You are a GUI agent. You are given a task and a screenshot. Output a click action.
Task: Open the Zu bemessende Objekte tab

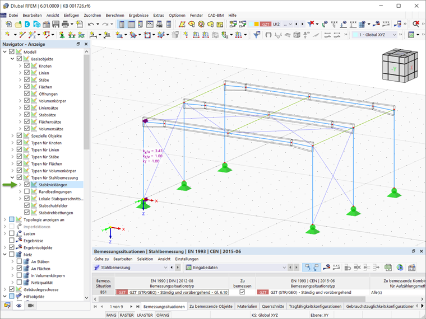click(x=211, y=306)
